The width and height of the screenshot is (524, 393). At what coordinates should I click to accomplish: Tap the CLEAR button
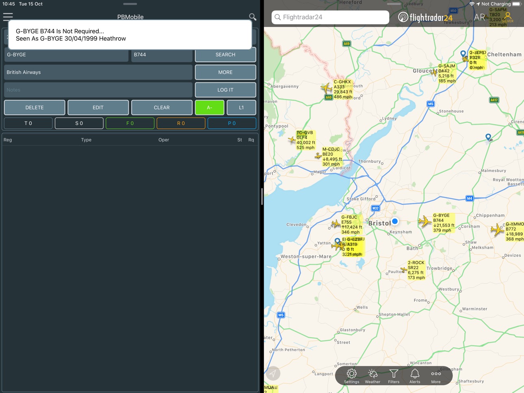(162, 108)
